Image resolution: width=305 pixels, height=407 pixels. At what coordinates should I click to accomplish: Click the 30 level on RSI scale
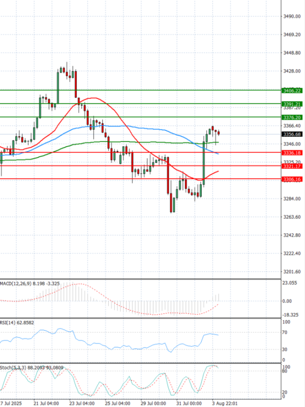tap(285, 350)
